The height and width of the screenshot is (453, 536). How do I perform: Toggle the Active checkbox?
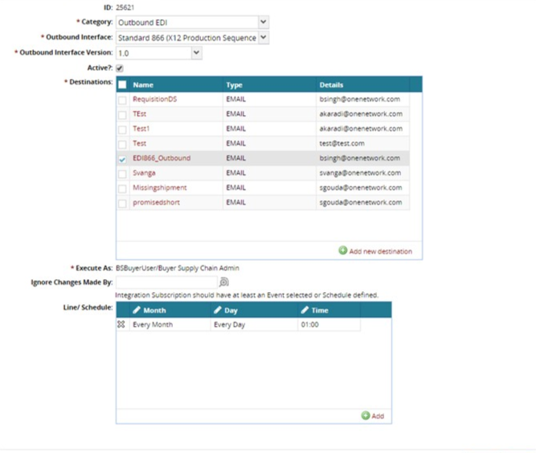tap(119, 68)
